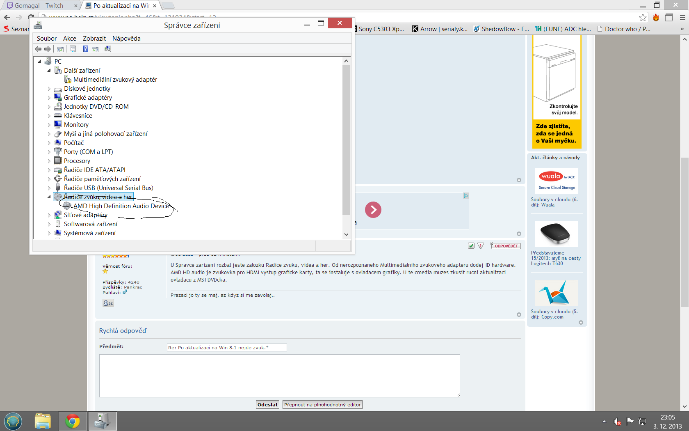Click Přepnout na plnohodnotný editor button
The image size is (689, 431).
click(322, 405)
